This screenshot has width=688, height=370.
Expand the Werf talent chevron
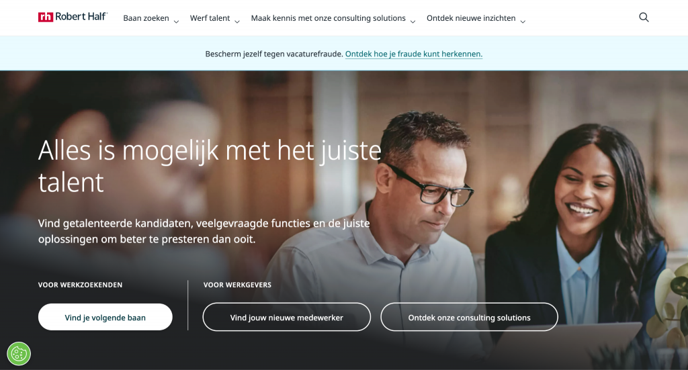click(x=237, y=21)
